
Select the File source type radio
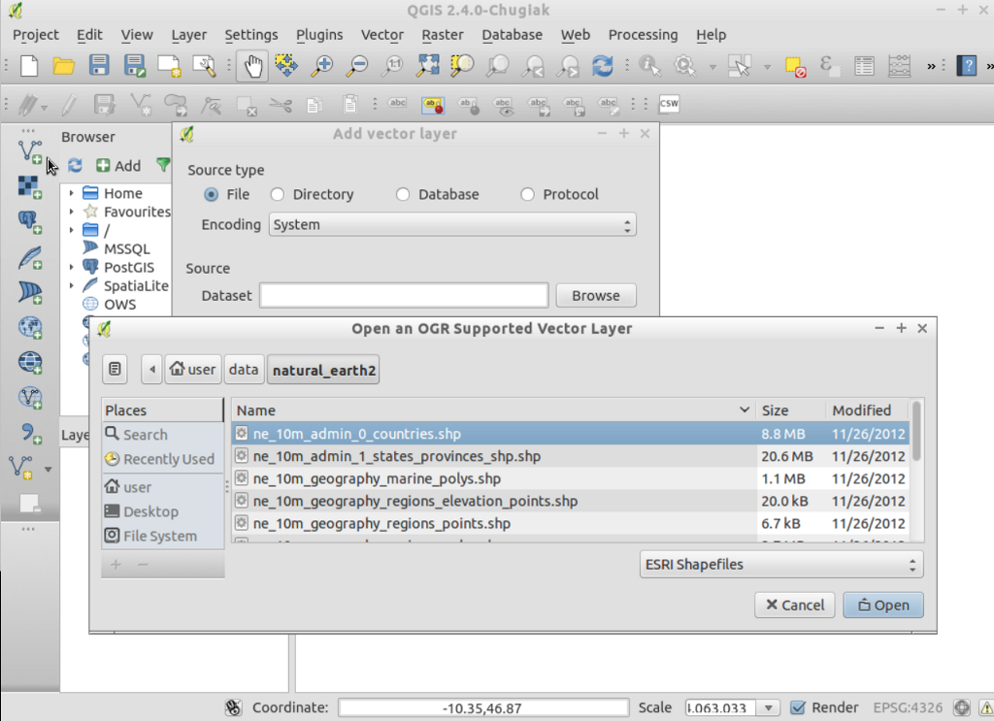tap(211, 194)
